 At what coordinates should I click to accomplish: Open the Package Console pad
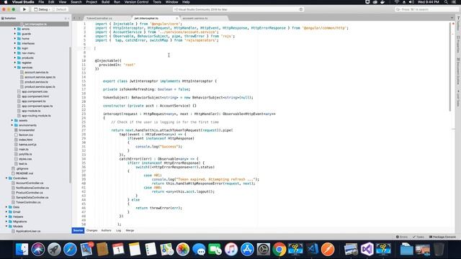(x=442, y=237)
